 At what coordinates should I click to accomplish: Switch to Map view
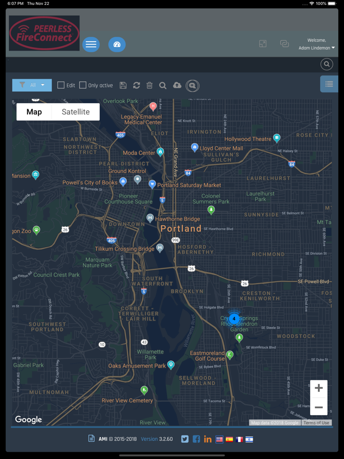pos(34,112)
